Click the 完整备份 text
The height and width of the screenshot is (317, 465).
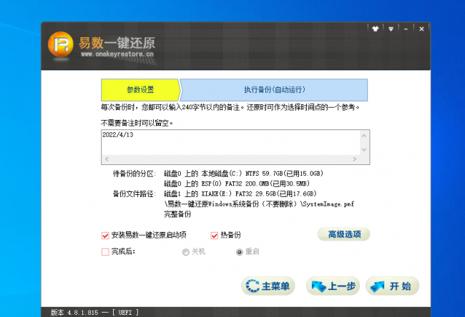pos(177,214)
